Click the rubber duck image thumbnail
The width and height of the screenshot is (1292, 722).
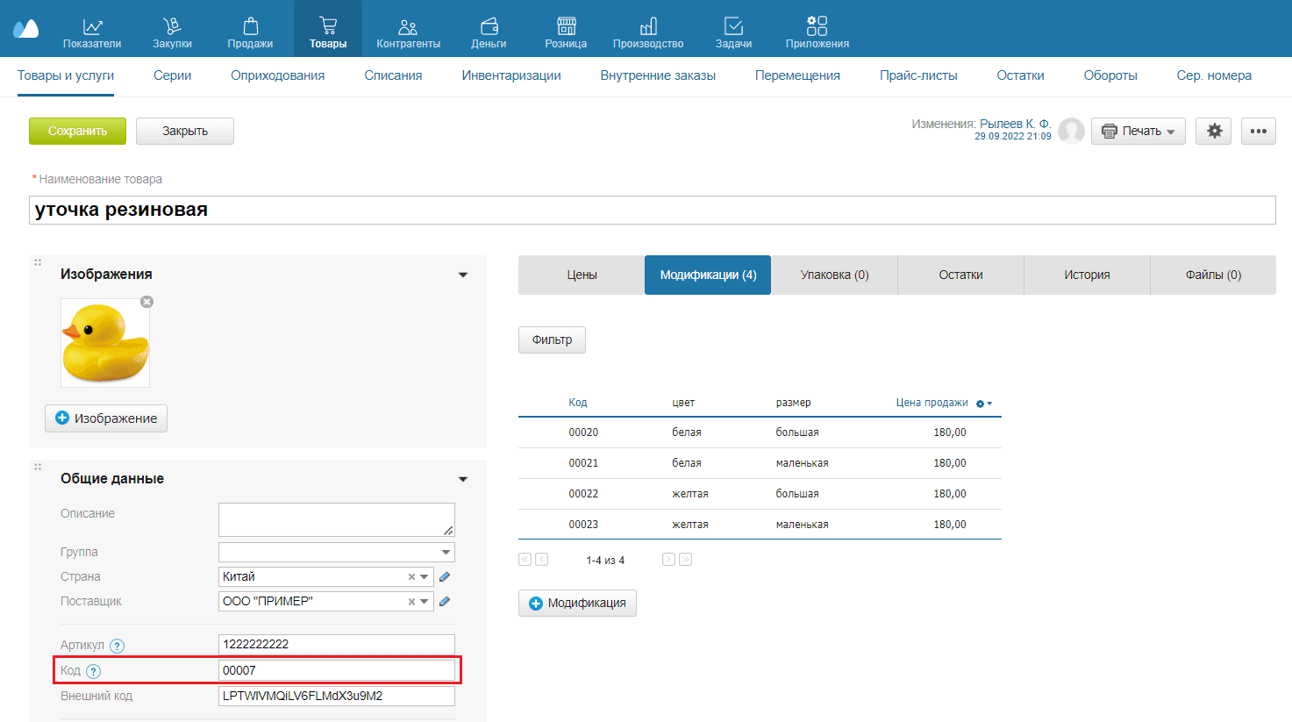(105, 344)
